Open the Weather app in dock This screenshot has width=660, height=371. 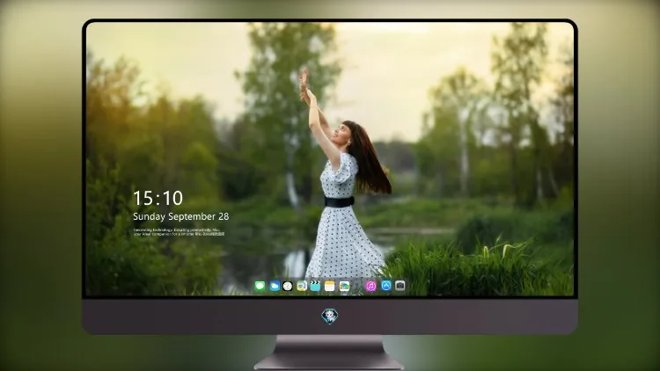point(275,286)
